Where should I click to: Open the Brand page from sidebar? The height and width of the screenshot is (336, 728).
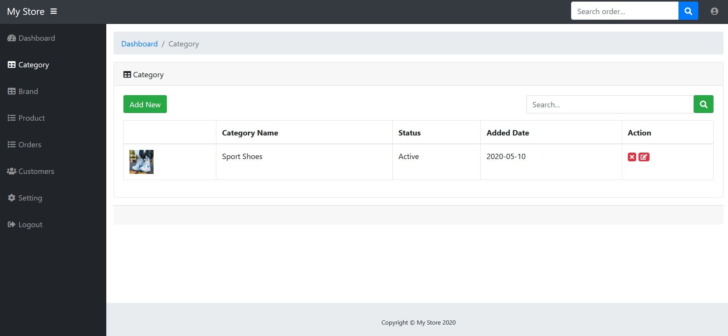coord(28,91)
